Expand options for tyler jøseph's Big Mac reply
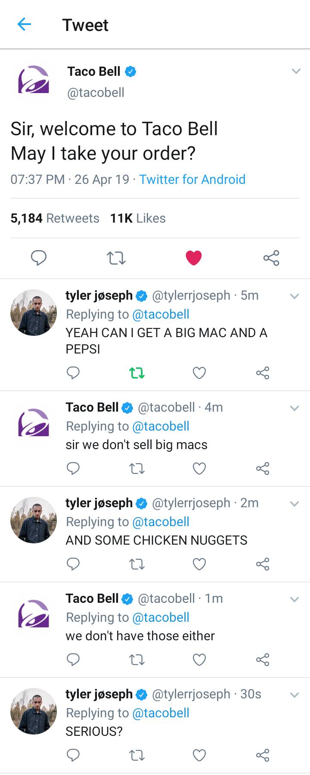This screenshot has width=310, height=775. click(x=295, y=296)
